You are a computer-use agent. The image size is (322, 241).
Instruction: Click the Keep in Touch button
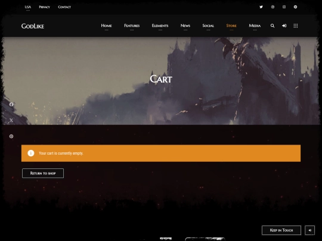tap(281, 230)
